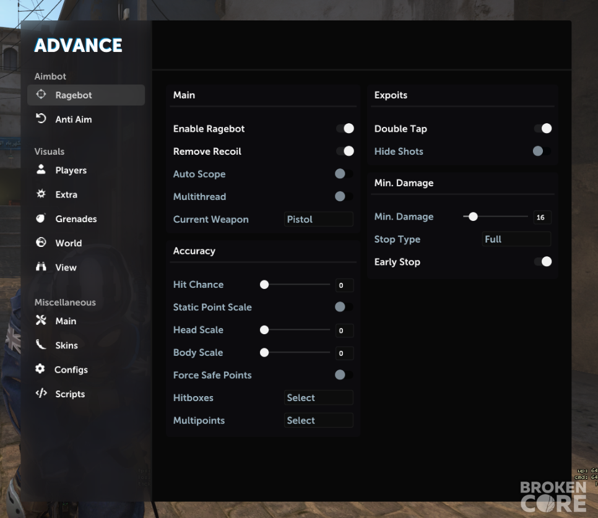
Task: Click the Aimbot category label in sidebar
Action: [x=50, y=76]
